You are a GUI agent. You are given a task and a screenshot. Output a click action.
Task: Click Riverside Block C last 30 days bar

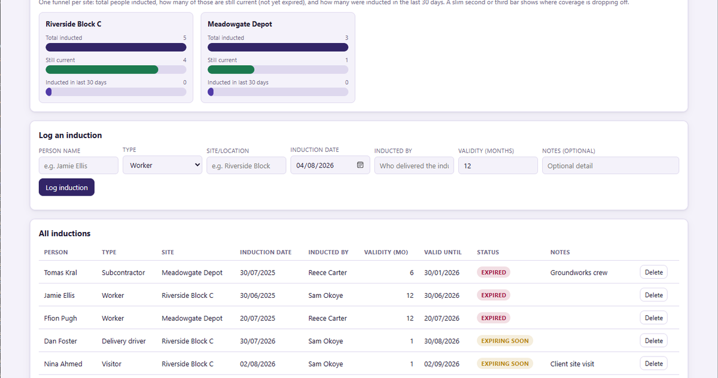coord(116,92)
